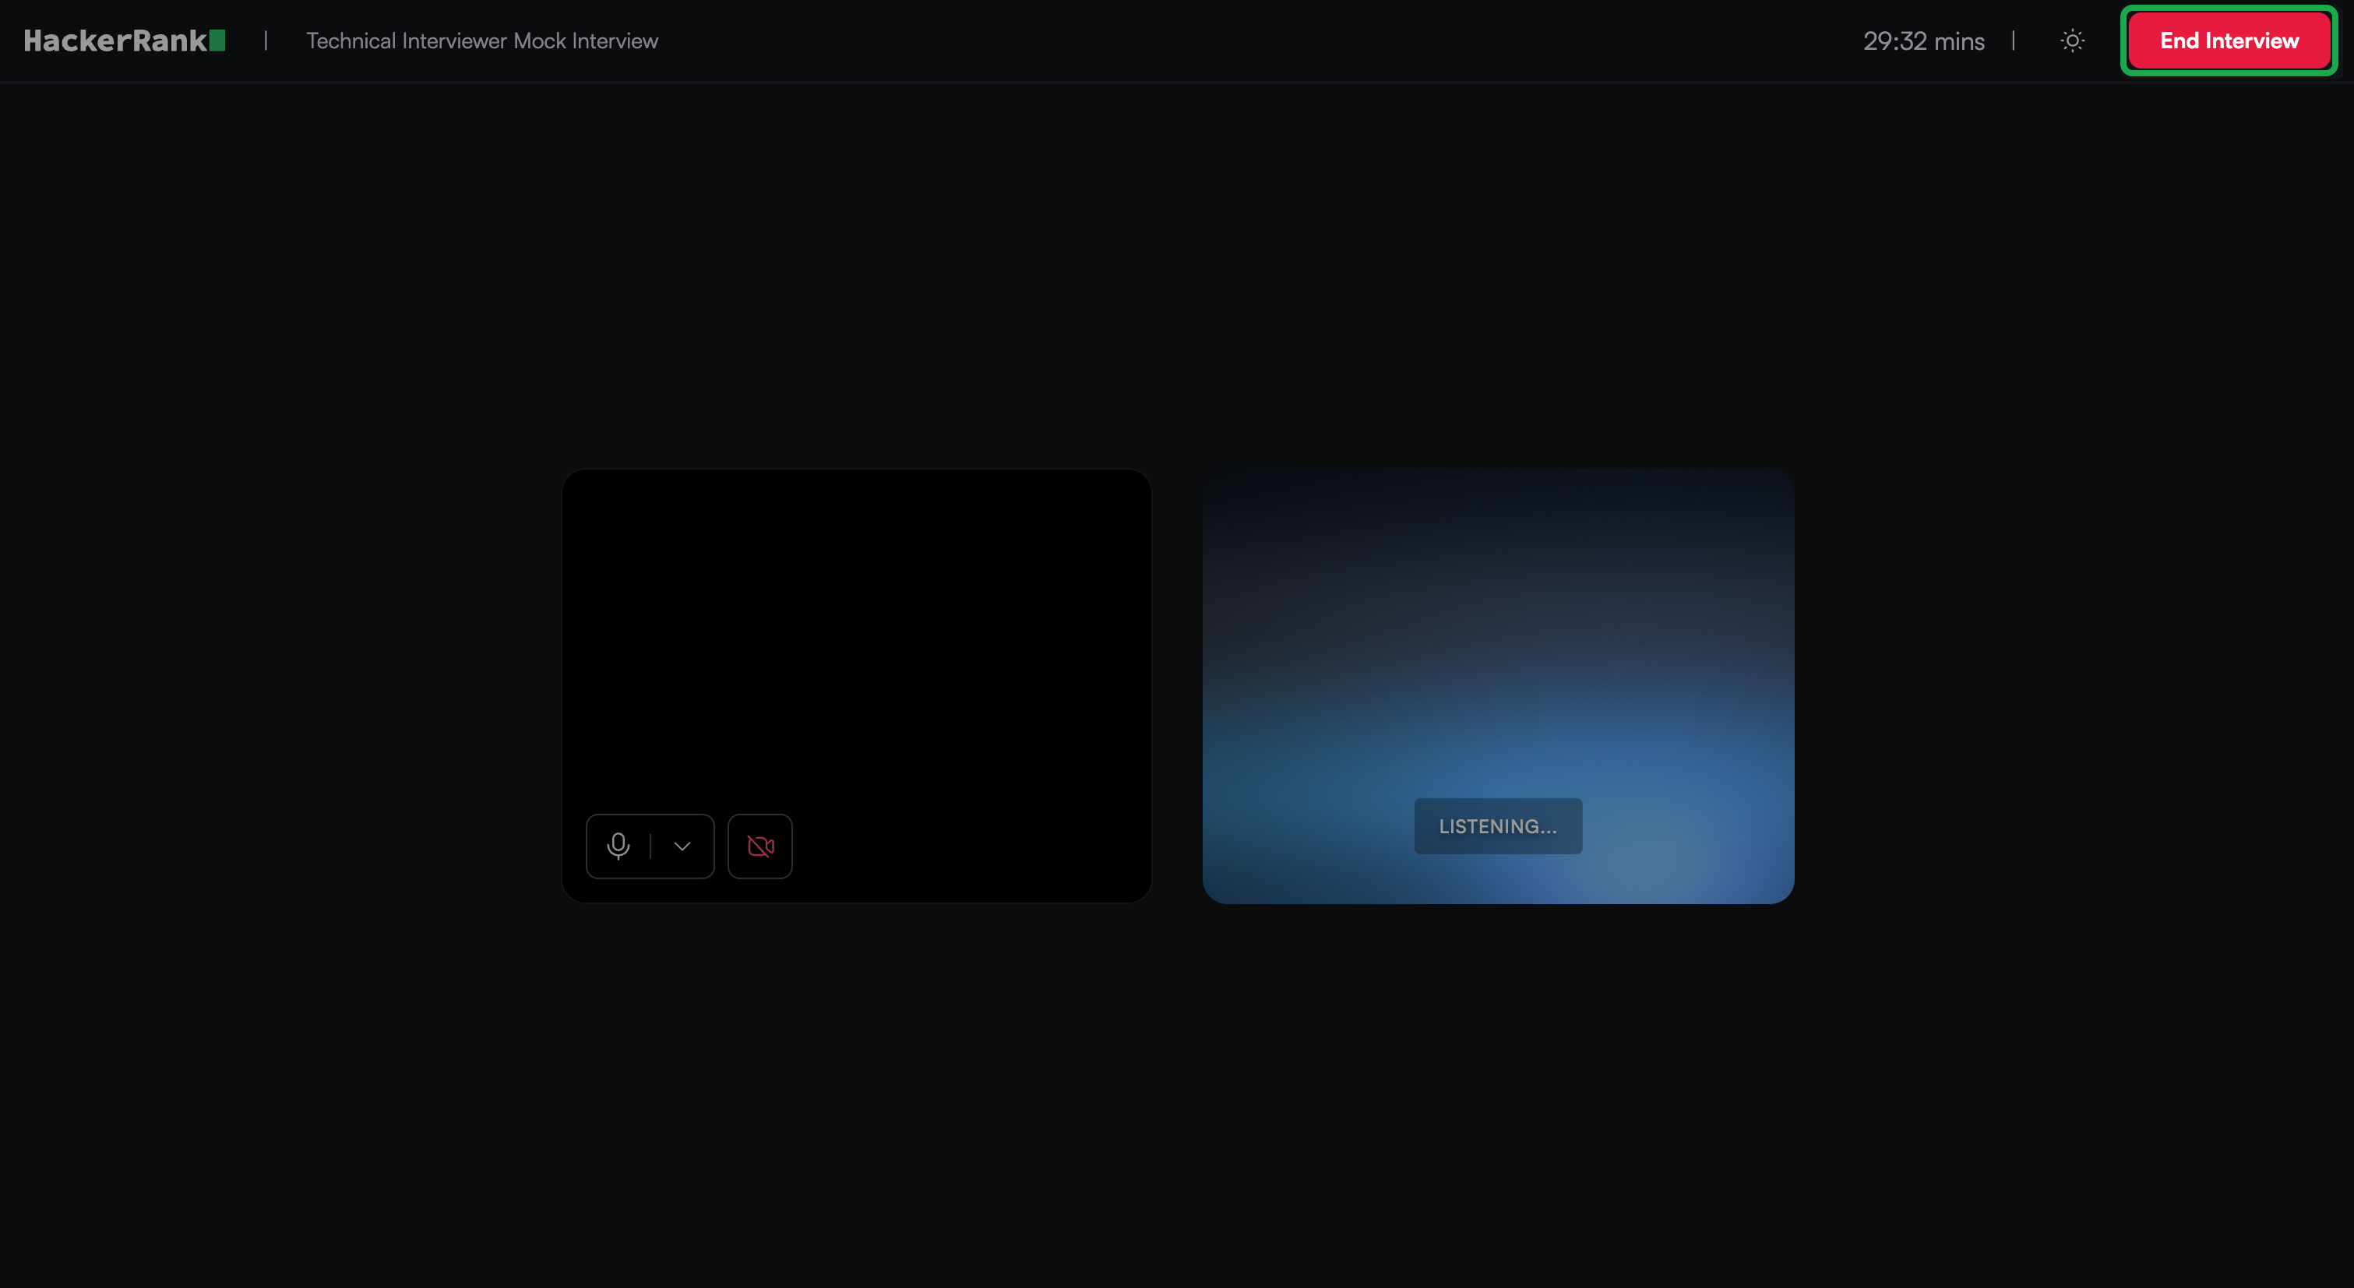Expand microphone device options chevron
The width and height of the screenshot is (2354, 1288).
pyautogui.click(x=682, y=846)
